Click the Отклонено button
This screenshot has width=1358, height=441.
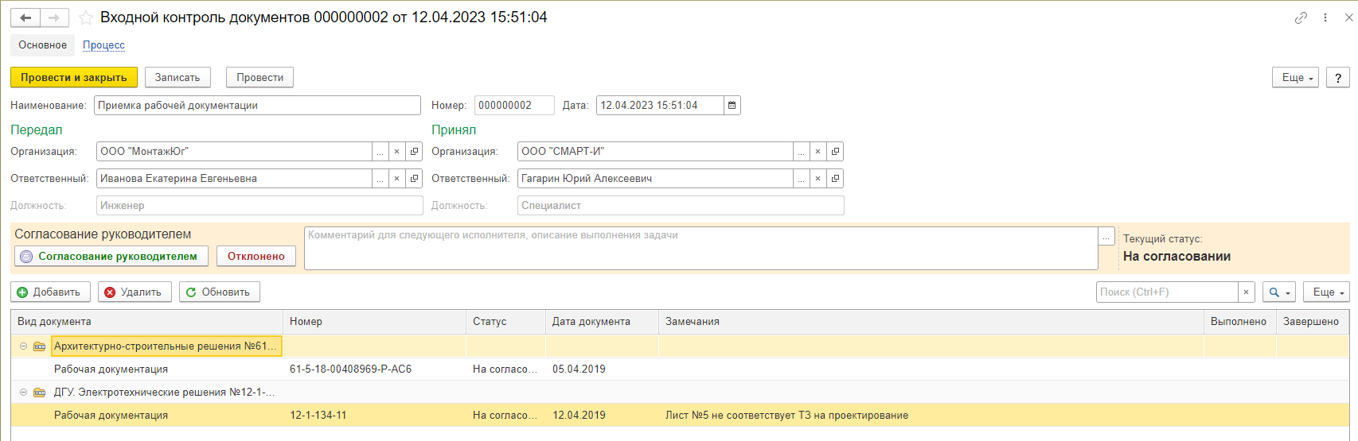pyautogui.click(x=256, y=257)
